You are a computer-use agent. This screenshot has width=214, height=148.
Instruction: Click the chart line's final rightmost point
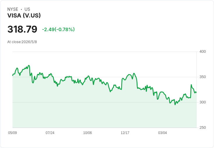pos(196,93)
